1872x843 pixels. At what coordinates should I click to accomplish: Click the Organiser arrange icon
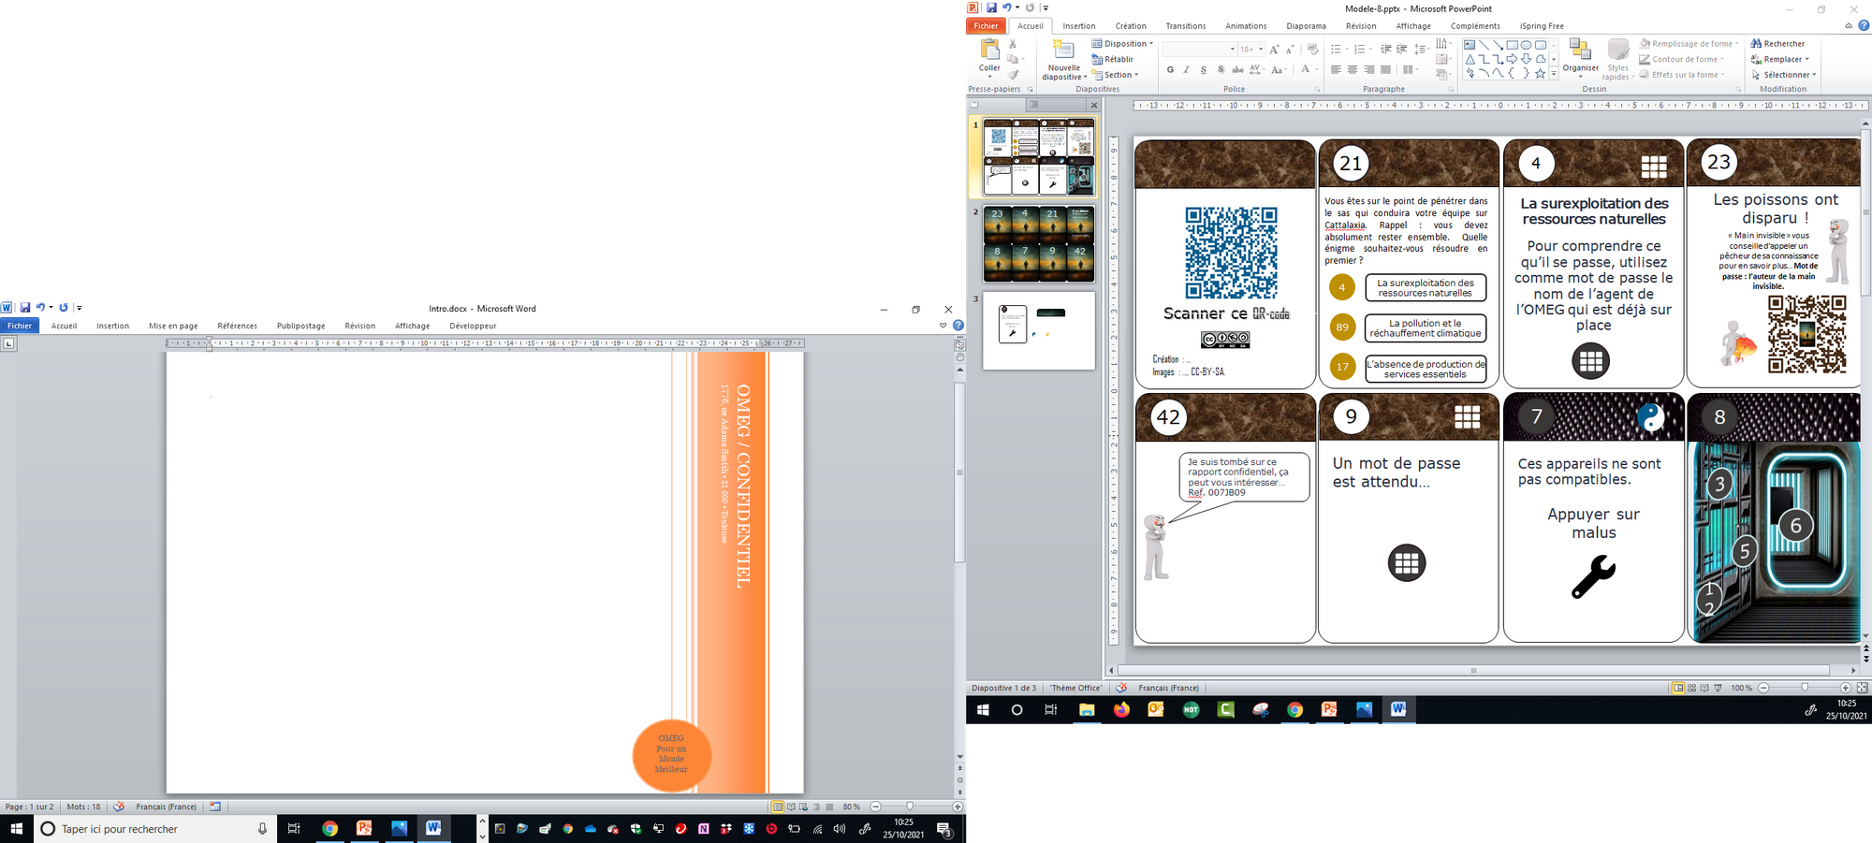pos(1581,50)
